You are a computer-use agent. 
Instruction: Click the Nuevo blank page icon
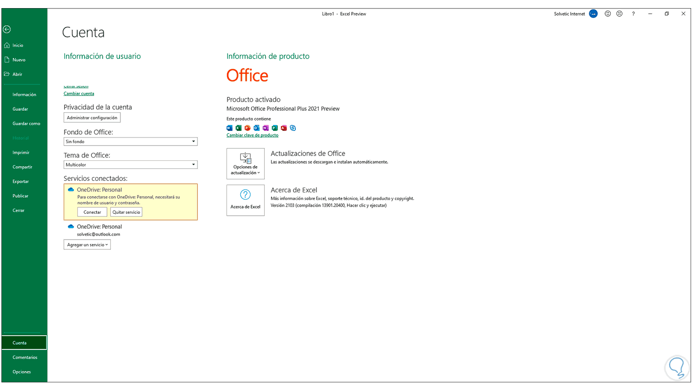tap(7, 60)
